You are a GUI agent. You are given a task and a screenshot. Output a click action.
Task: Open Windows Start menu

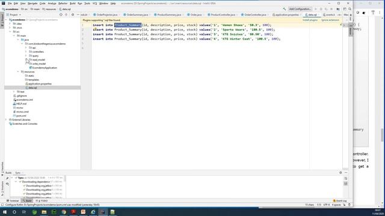point(5,212)
